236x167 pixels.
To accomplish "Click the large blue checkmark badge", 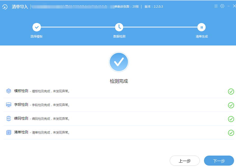I will 119,62.
